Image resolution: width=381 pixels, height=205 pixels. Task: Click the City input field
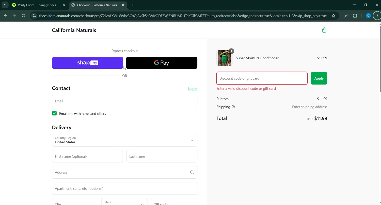click(x=75, y=202)
